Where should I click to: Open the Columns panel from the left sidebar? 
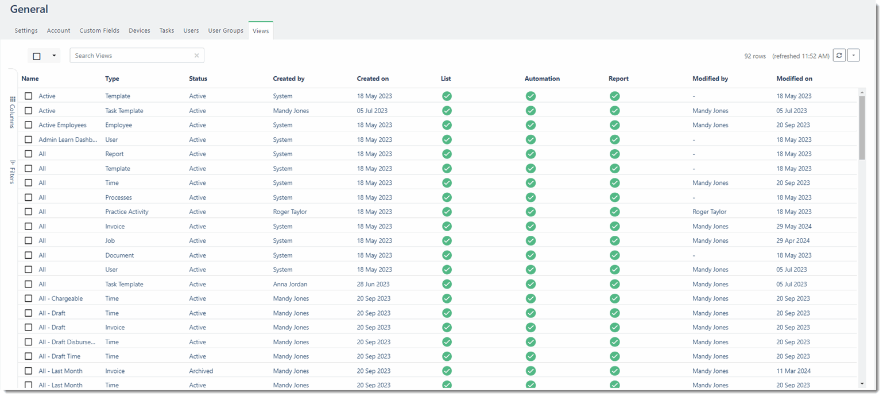click(x=11, y=112)
